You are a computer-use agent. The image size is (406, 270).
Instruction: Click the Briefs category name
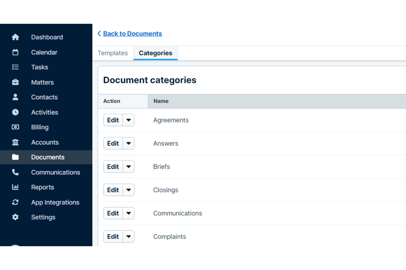tap(162, 167)
